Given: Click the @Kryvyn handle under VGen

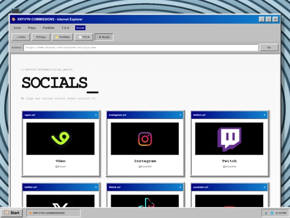Looking at the screenshot, I should (x=61, y=166).
